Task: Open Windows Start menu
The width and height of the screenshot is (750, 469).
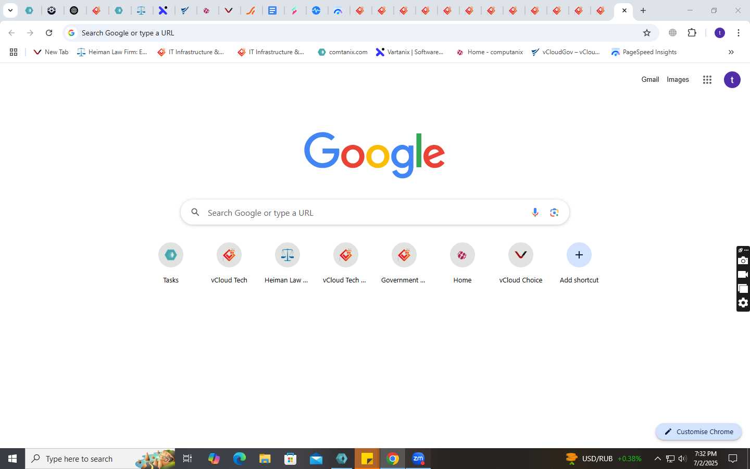Action: coord(12,459)
